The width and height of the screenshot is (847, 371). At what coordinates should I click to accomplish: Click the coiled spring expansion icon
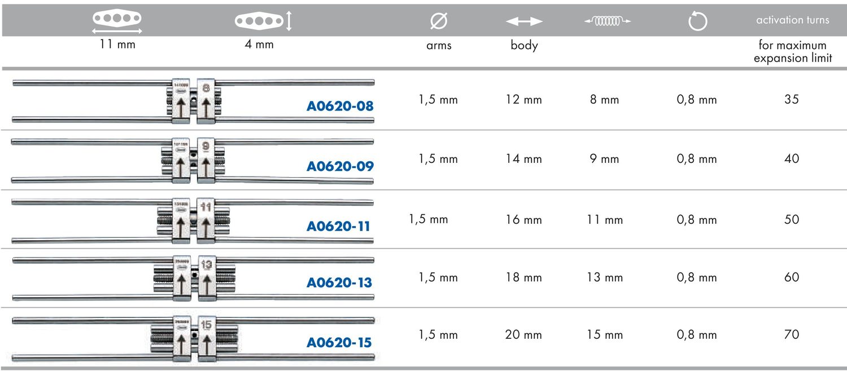pos(608,21)
